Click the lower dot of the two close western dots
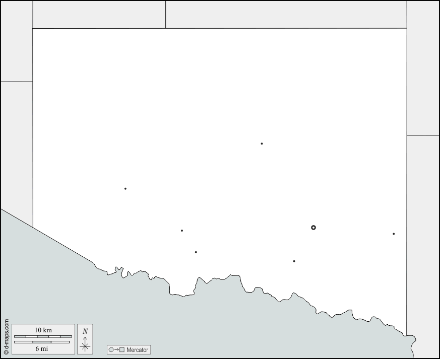 click(x=196, y=252)
